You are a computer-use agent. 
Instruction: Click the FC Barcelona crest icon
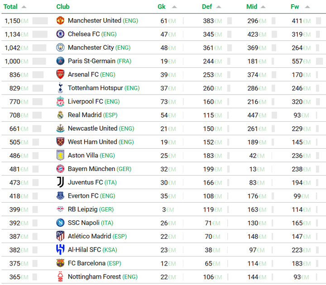tap(61, 263)
